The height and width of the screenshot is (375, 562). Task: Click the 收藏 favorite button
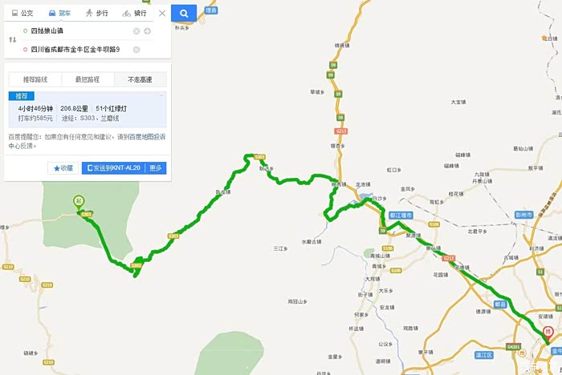[x=63, y=168]
